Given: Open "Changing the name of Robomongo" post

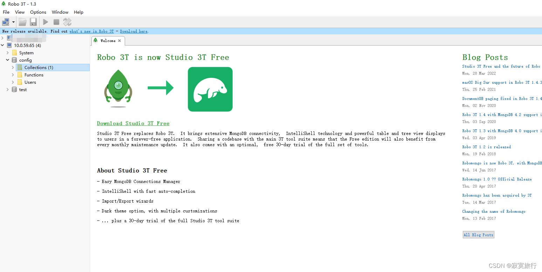Looking at the screenshot, I should (x=494, y=211).
